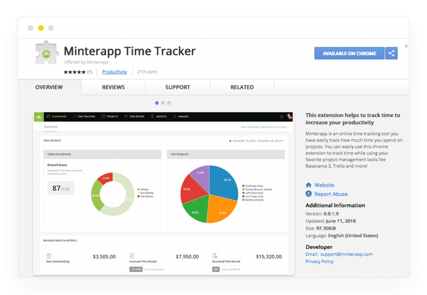The width and height of the screenshot is (427, 295).
Task: Click the share icon button
Action: pyautogui.click(x=391, y=53)
